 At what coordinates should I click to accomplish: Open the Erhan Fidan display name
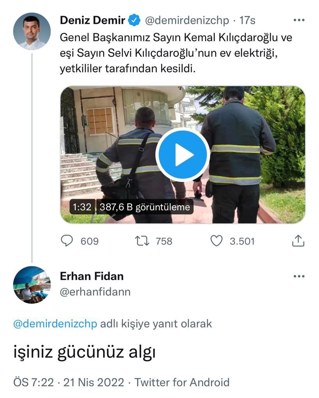point(92,276)
